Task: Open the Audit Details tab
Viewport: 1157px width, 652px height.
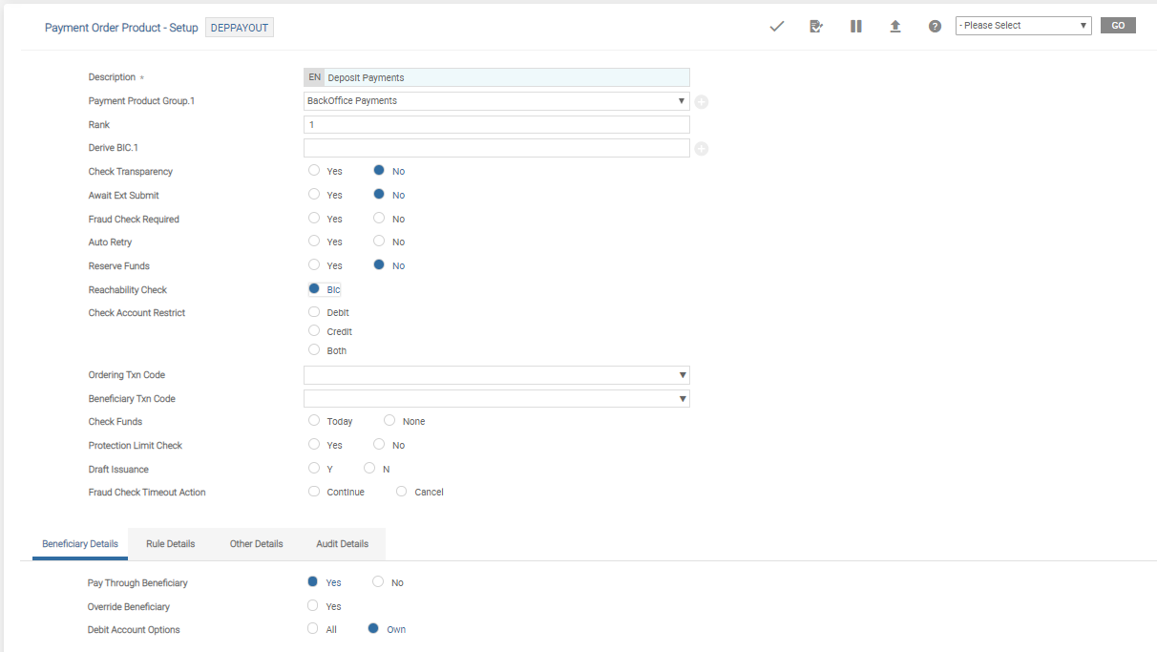Action: [342, 544]
